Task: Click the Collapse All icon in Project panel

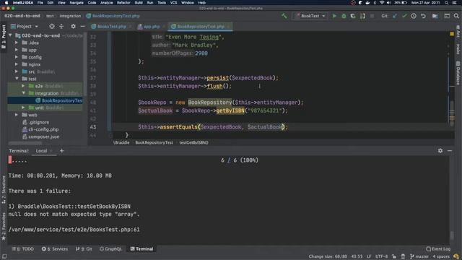Action: pyautogui.click(x=61, y=27)
